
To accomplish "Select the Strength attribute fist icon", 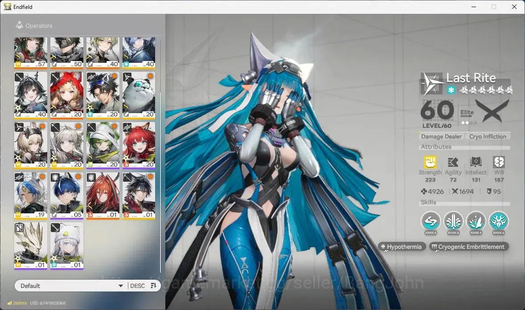I will click(430, 163).
